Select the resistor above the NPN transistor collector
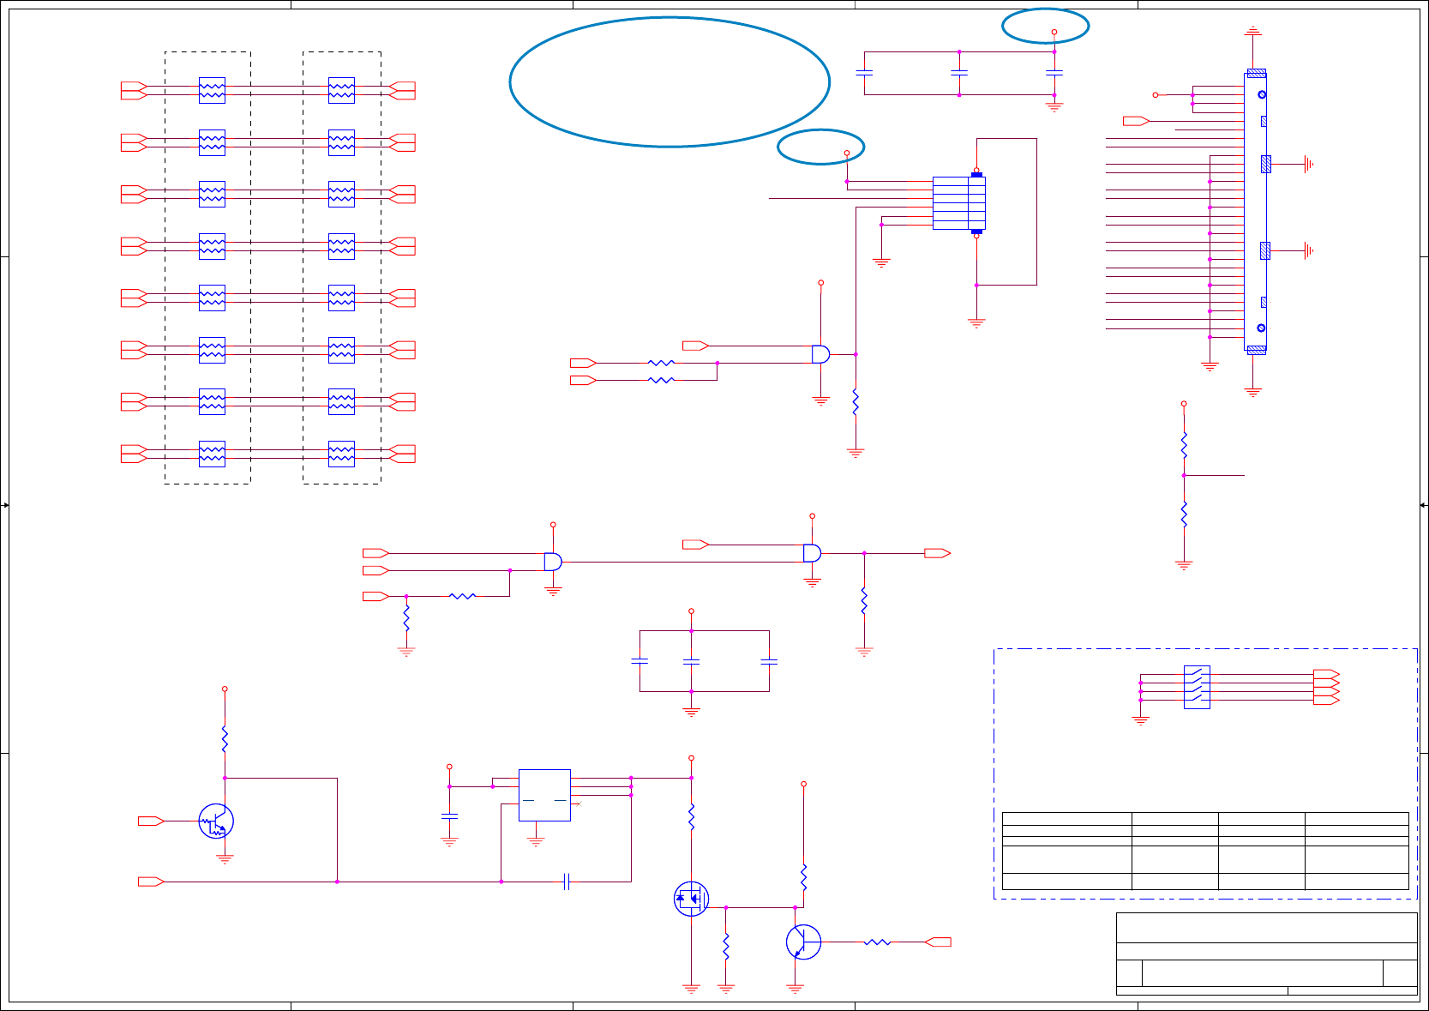Image resolution: width=1429 pixels, height=1011 pixels. coord(803,877)
